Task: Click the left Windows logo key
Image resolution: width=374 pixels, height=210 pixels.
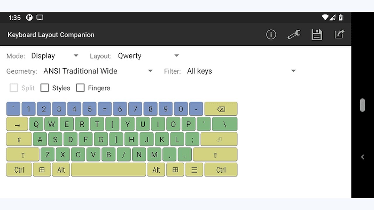Action: 42,170
